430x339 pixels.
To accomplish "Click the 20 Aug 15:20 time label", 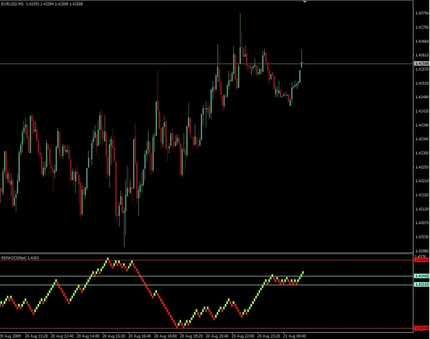I will pos(114,336).
